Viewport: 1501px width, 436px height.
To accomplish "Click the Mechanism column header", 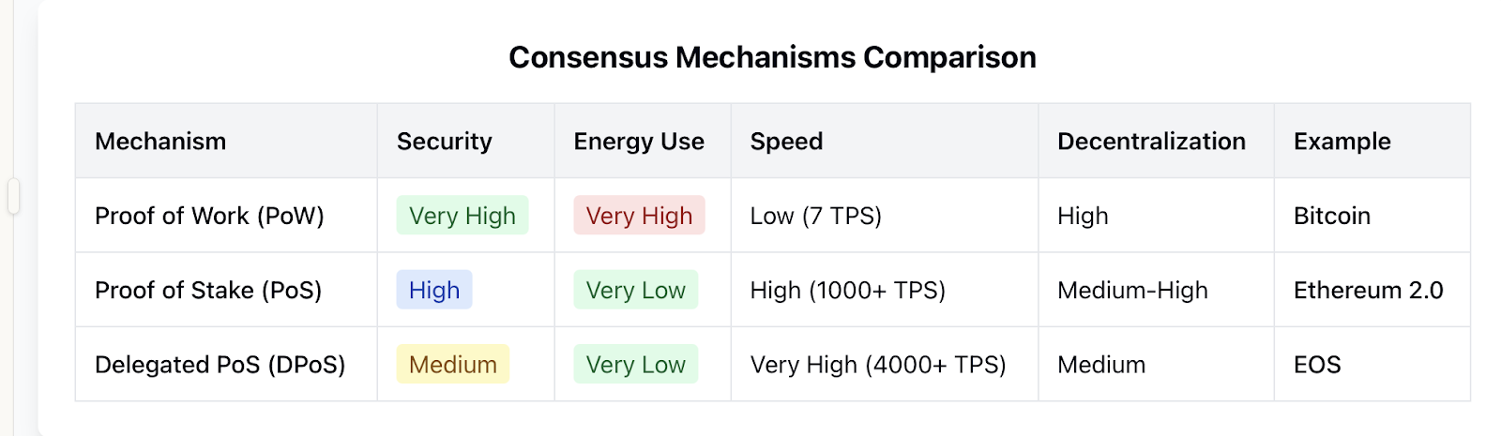I will (160, 142).
